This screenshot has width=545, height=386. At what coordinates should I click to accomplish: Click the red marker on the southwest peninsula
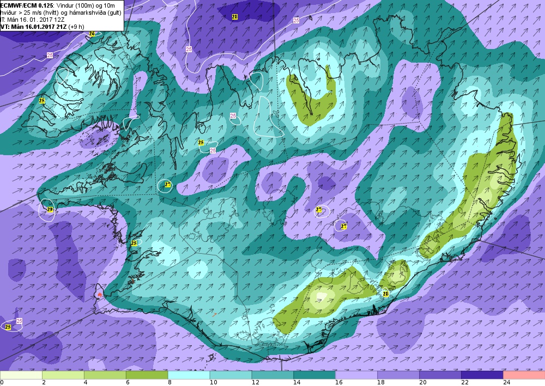100,295
